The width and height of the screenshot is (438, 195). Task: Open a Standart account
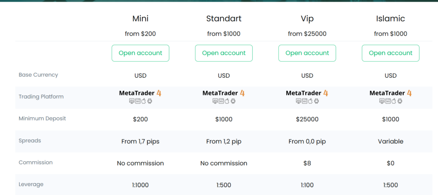pyautogui.click(x=224, y=53)
